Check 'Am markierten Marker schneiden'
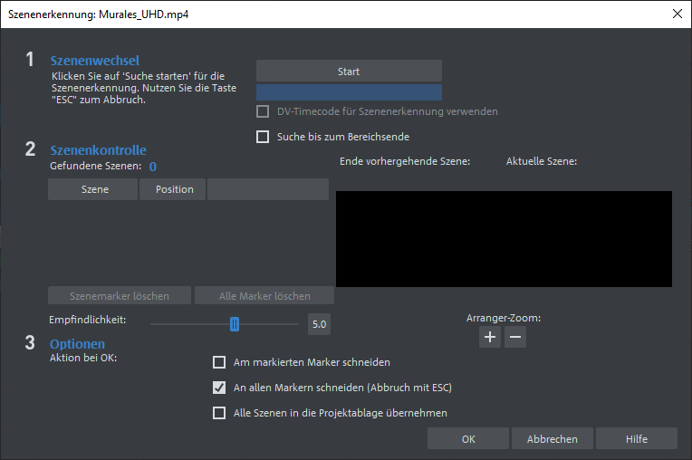This screenshot has height=460, width=692. tap(219, 362)
